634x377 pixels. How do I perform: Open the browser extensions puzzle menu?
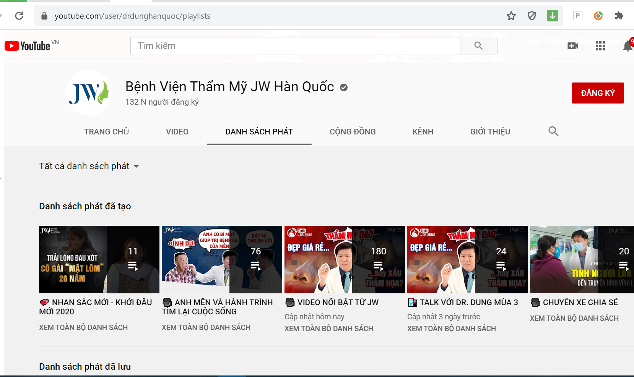(619, 16)
